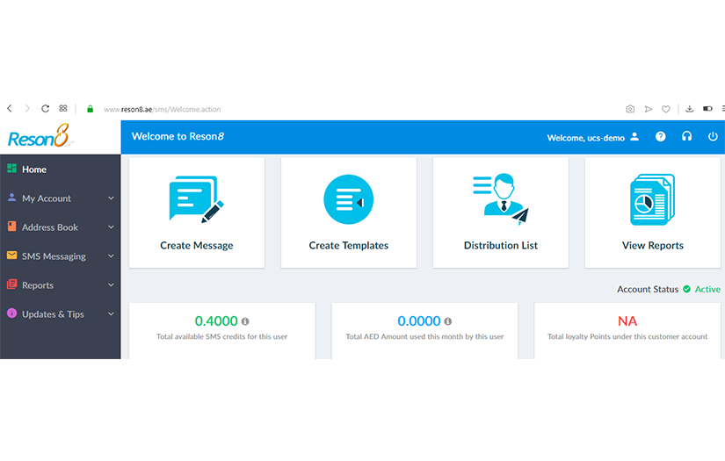Click Welcome, ucs-demo text
Image resolution: width=725 pixels, height=461 pixels.
[586, 138]
